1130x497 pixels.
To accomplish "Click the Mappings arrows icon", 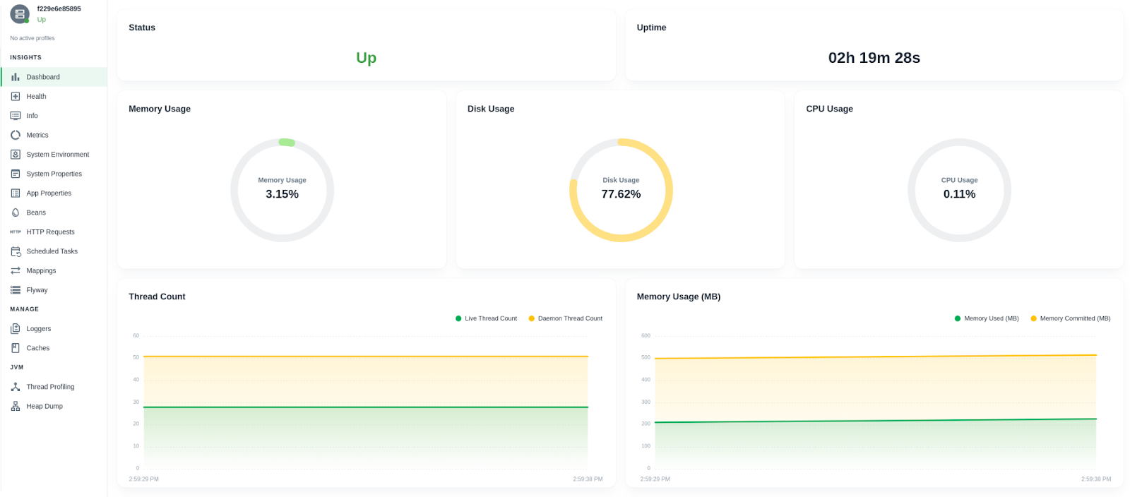I will click(x=16, y=271).
